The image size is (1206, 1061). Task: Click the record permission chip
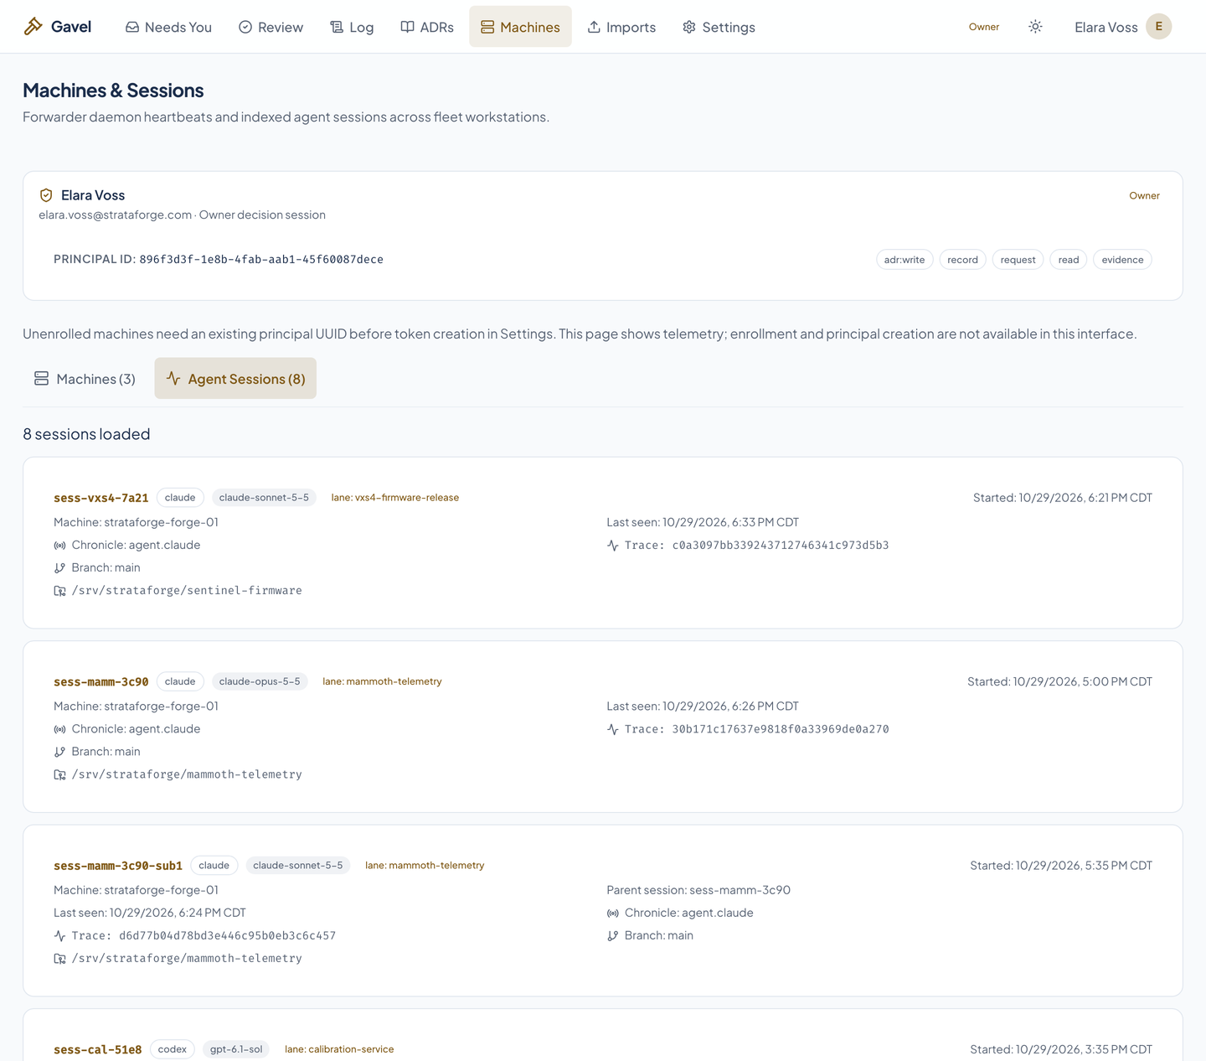tap(963, 260)
